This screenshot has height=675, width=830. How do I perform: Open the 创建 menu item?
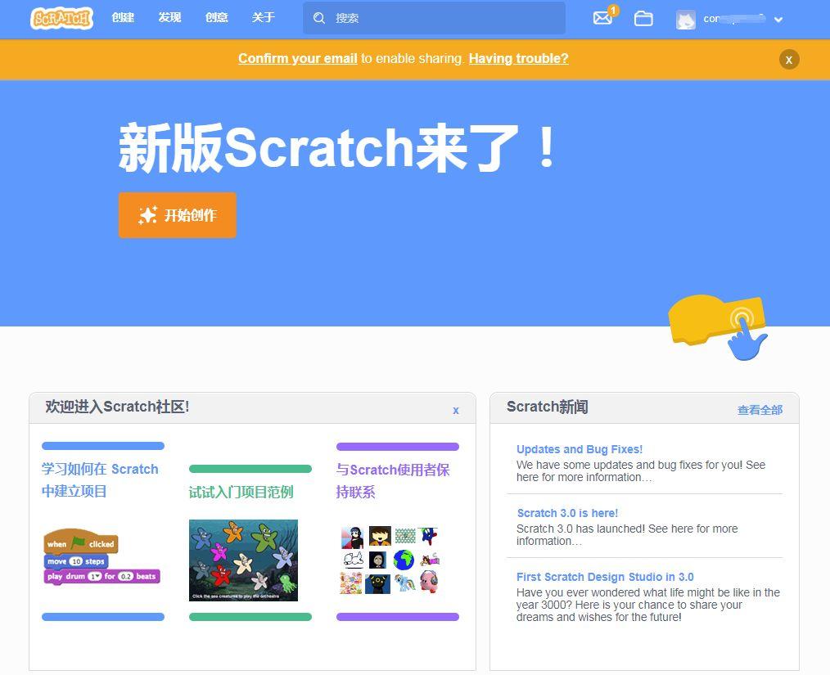point(123,17)
